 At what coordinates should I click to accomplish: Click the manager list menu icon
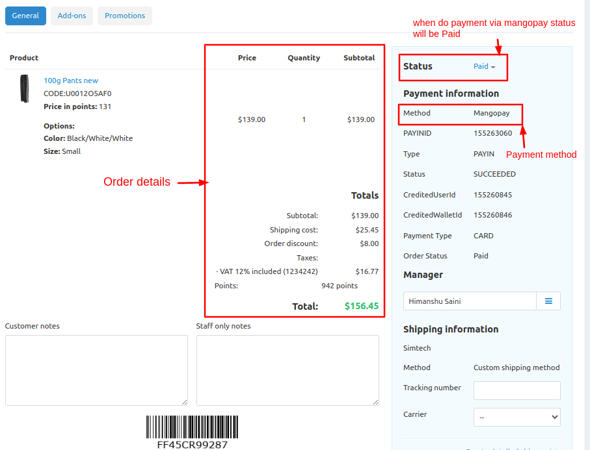pyautogui.click(x=548, y=301)
